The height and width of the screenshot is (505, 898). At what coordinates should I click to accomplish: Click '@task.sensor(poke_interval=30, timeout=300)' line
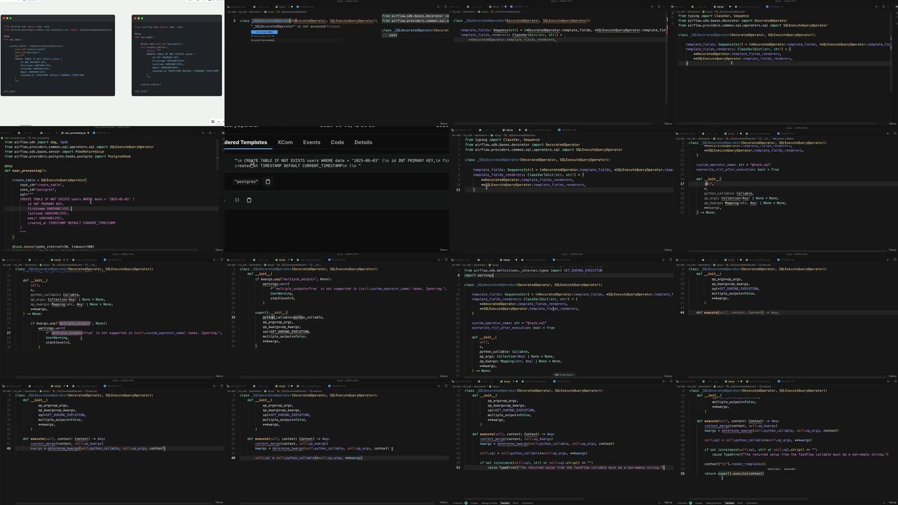pos(53,246)
